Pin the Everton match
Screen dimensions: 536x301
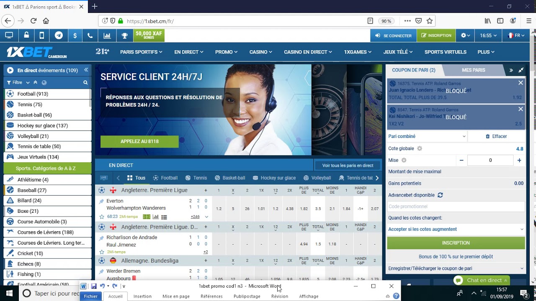tap(101, 201)
